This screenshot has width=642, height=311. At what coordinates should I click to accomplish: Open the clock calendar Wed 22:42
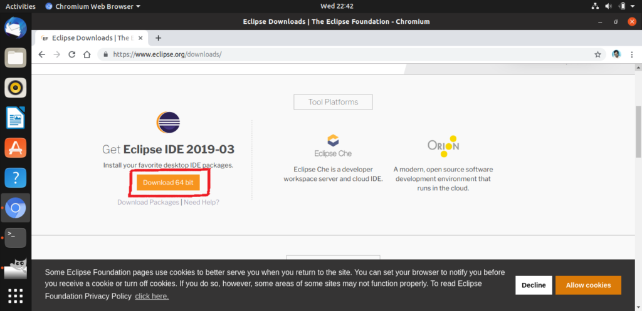pyautogui.click(x=337, y=6)
